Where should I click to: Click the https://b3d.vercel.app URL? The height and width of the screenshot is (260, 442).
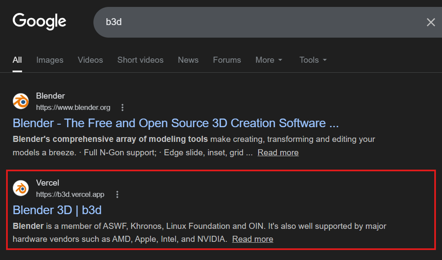[x=70, y=194]
